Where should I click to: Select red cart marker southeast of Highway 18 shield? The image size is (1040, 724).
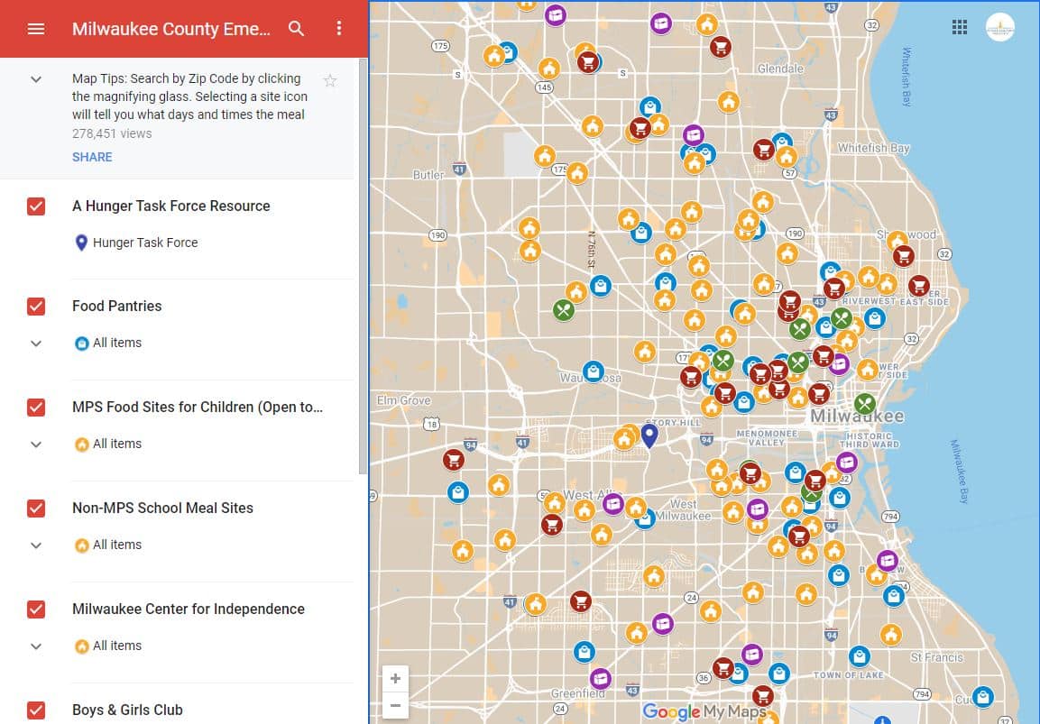(x=454, y=459)
